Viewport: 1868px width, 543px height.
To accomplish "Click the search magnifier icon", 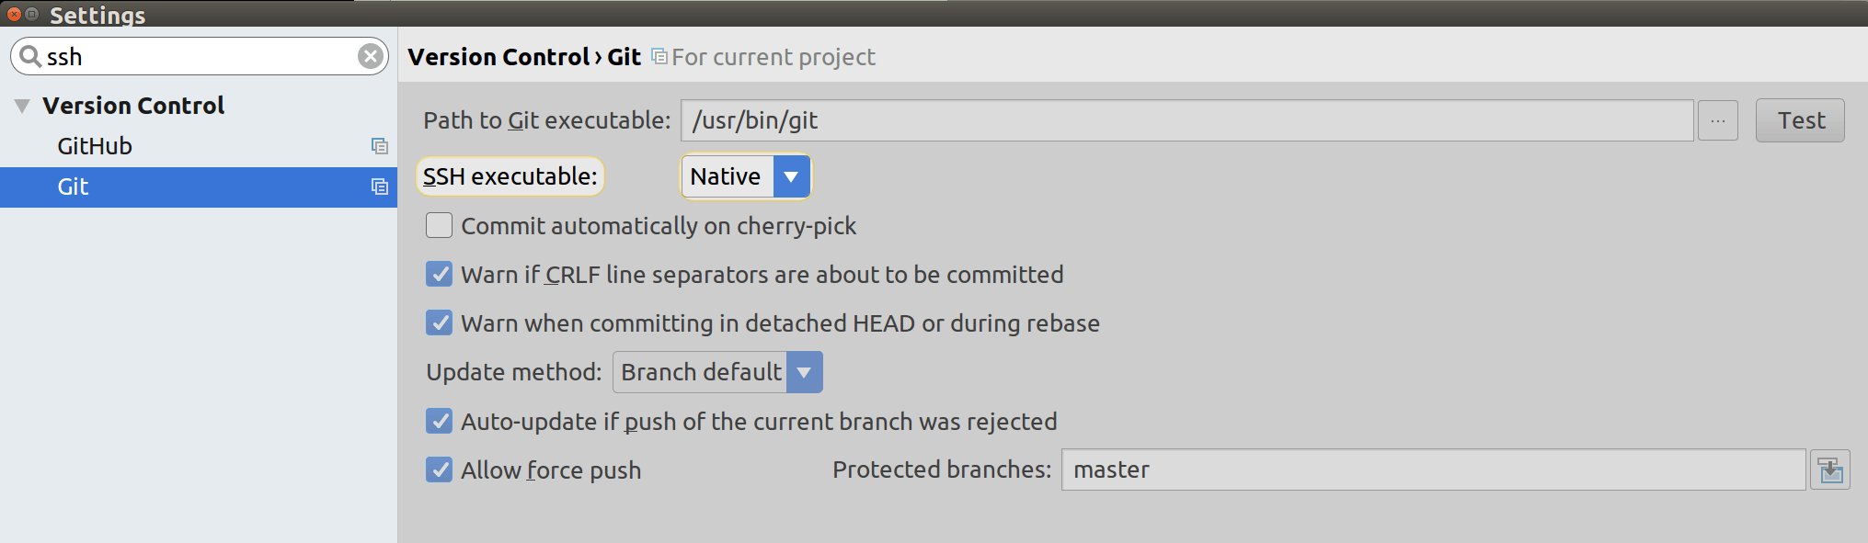I will 30,57.
